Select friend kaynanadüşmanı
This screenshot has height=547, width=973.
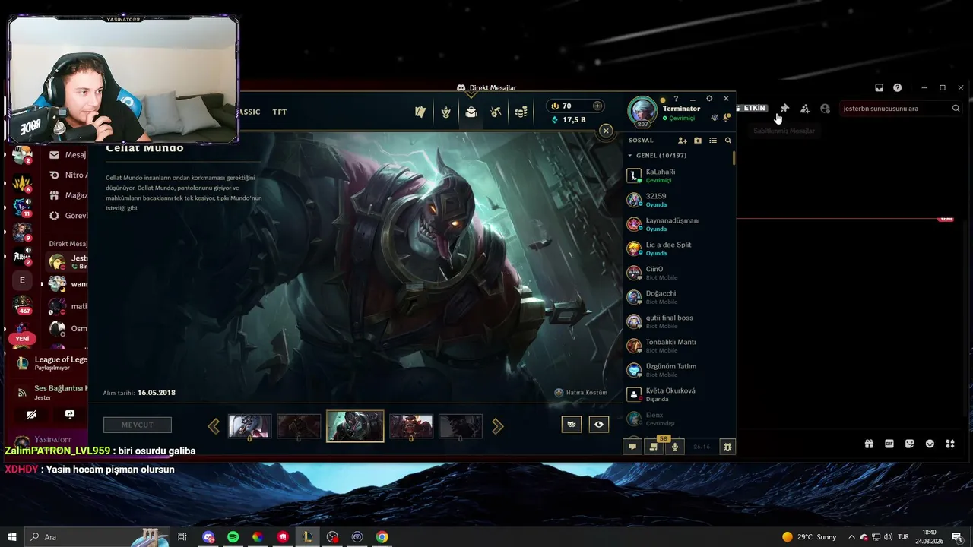pos(678,224)
